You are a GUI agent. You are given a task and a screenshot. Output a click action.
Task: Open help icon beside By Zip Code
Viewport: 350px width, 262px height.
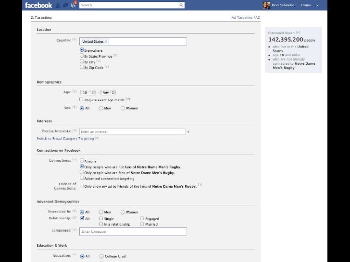coord(107,67)
